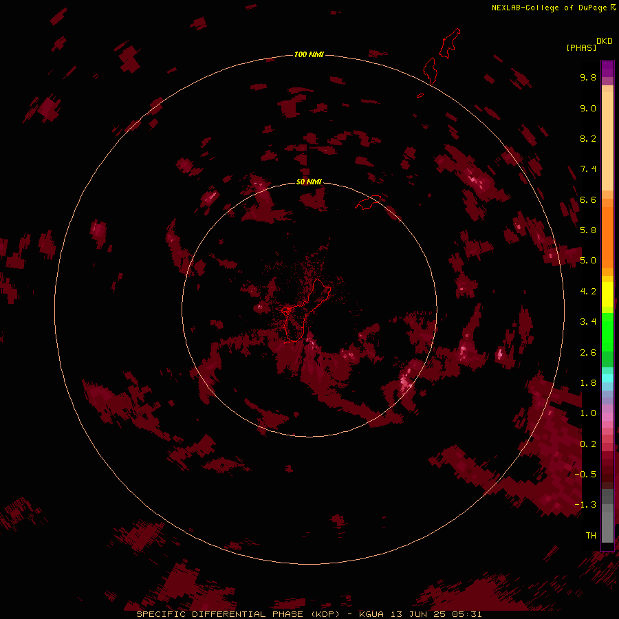This screenshot has height=619, width=619.
Task: Click the 6.6 scale label
Action: click(x=588, y=199)
